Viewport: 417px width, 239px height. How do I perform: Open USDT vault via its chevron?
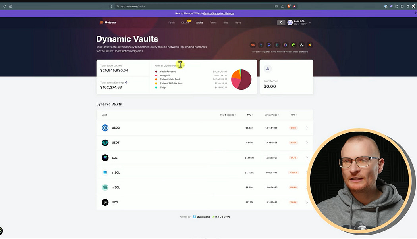pyautogui.click(x=307, y=143)
